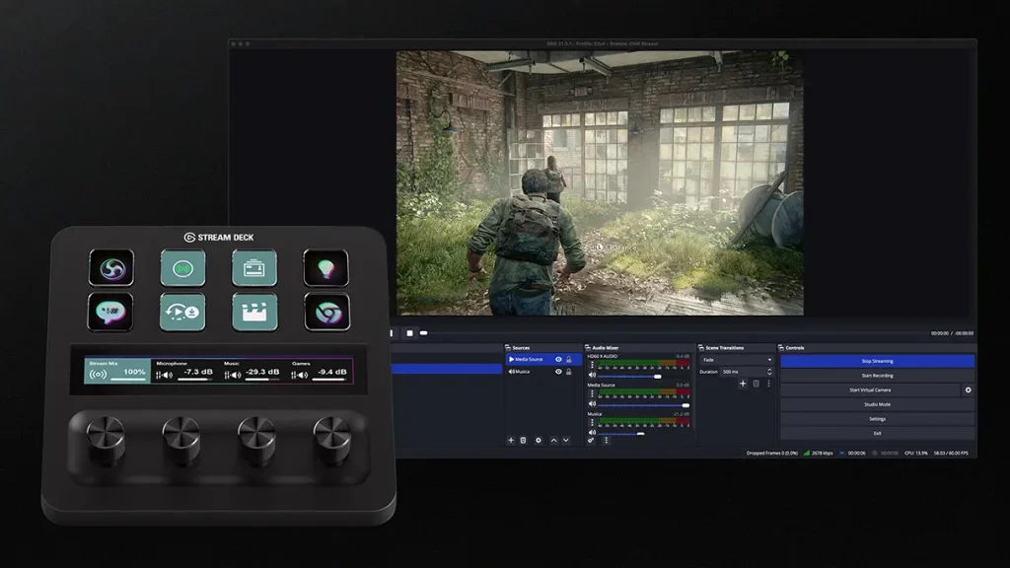Viewport: 1010px width, 568px height.
Task: Click the Dropped Frames status text
Action: pyautogui.click(x=771, y=454)
